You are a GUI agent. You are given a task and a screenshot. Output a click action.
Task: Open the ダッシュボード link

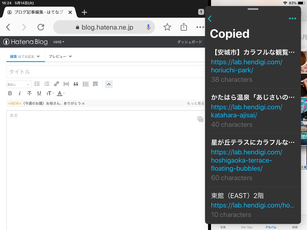(189, 42)
